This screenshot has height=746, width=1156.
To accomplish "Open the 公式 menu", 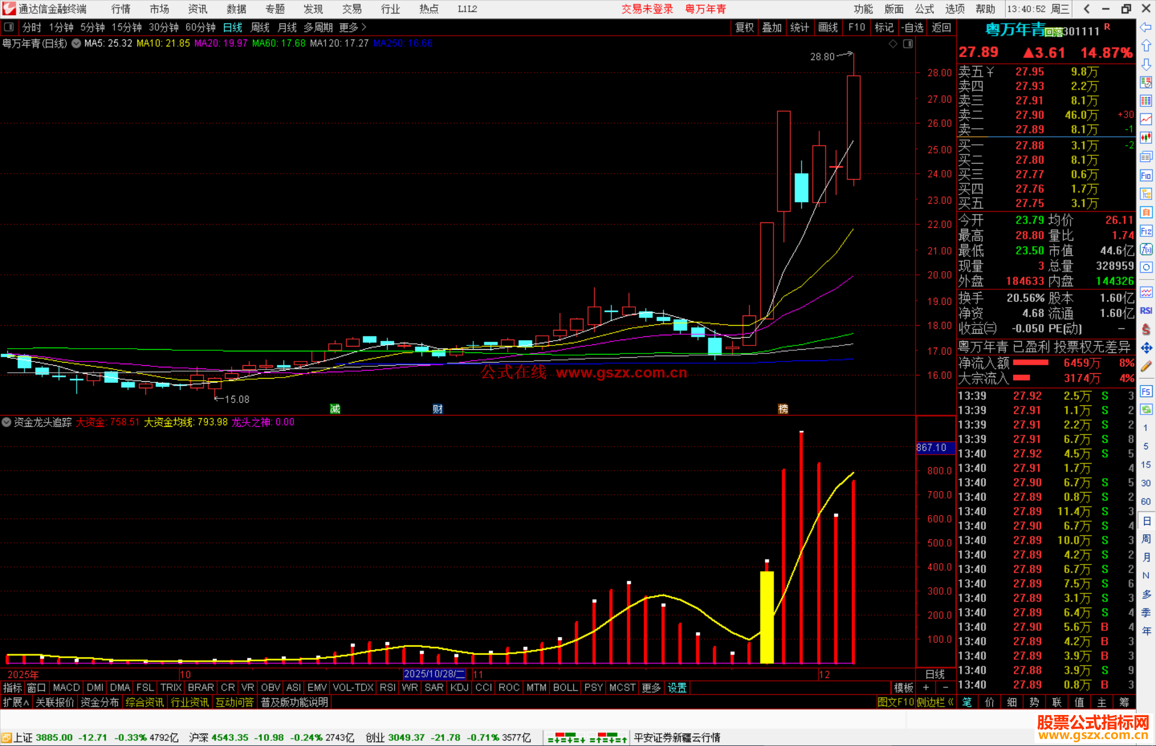I will [924, 9].
